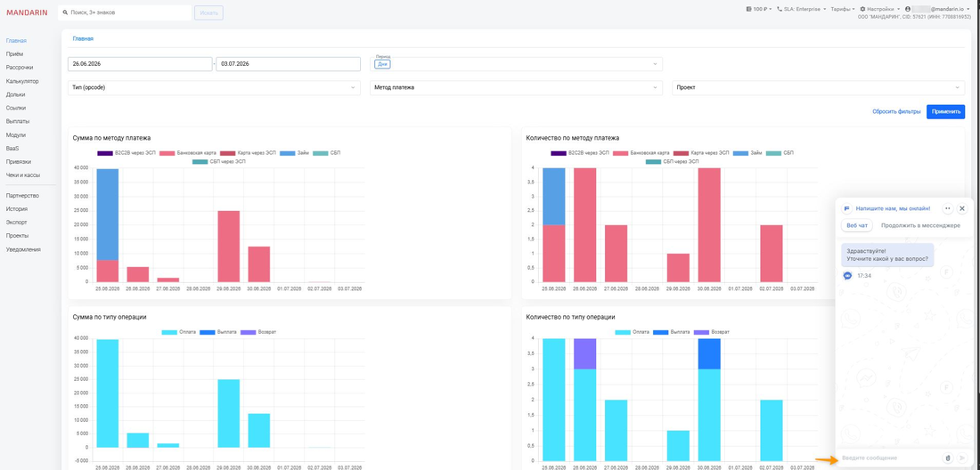Click the chat message input field

[x=889, y=458]
